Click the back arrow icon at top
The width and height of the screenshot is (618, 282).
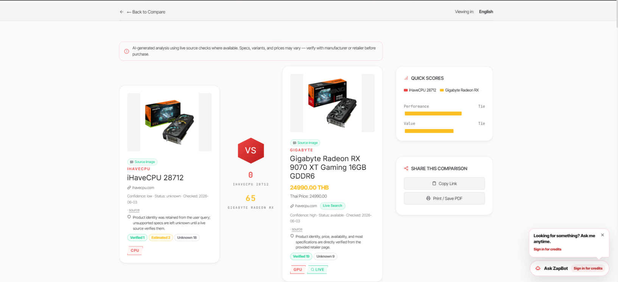(x=121, y=12)
